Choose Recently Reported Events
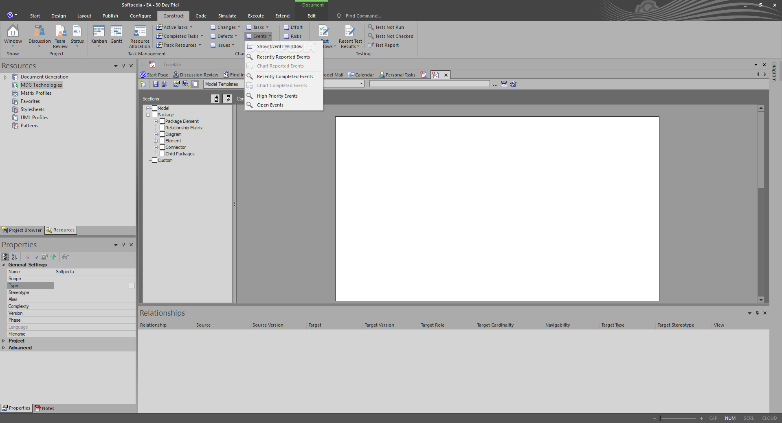The height and width of the screenshot is (423, 782). pos(284,57)
